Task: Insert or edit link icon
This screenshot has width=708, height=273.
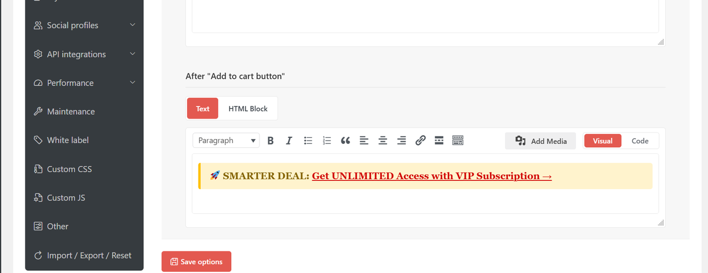Action: pos(420,141)
